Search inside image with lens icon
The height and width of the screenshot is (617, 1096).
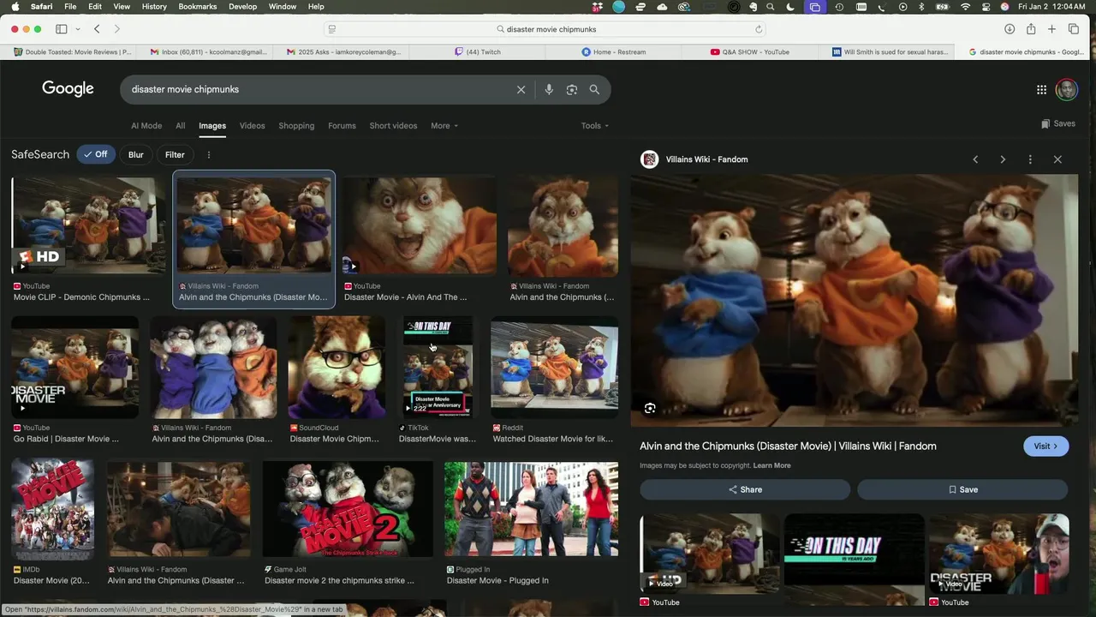(x=650, y=409)
